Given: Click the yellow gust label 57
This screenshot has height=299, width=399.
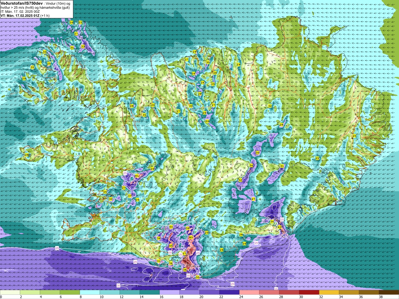Looking at the screenshot, I should 184,254.
